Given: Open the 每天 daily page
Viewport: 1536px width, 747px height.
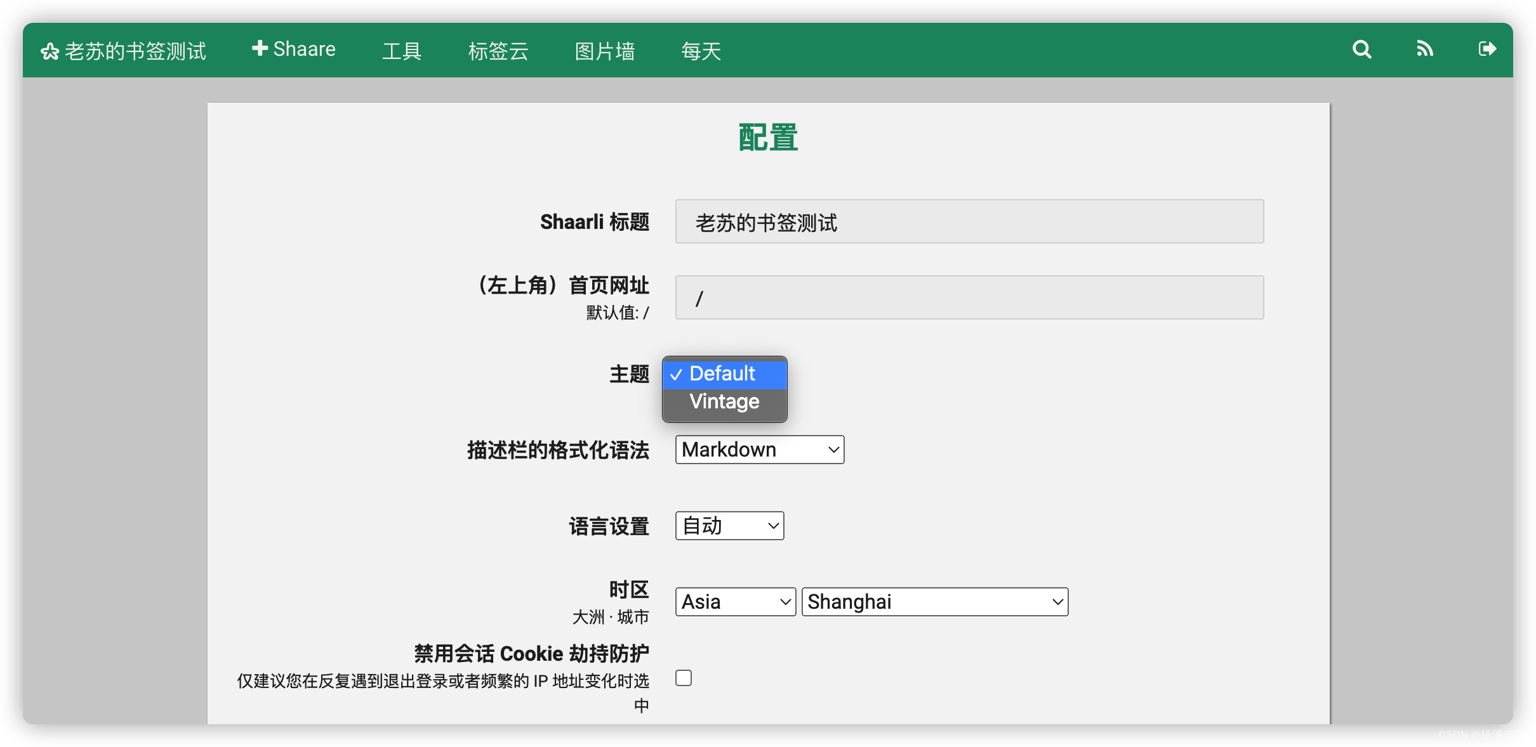Looking at the screenshot, I should [701, 51].
